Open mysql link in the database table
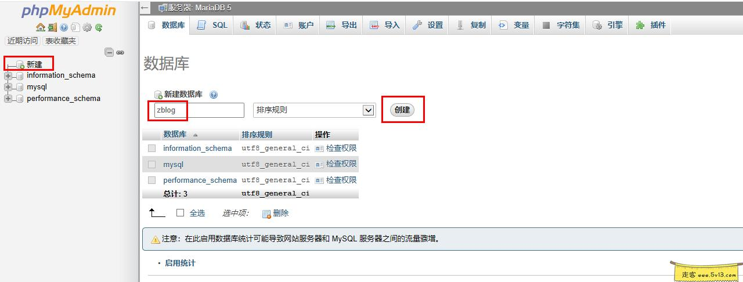The height and width of the screenshot is (282, 743). click(x=173, y=165)
